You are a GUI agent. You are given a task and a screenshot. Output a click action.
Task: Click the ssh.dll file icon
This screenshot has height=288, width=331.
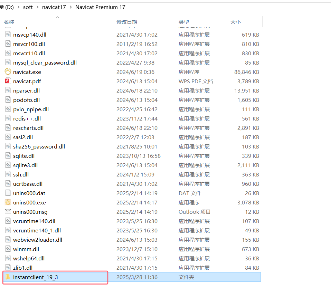pyautogui.click(x=8, y=174)
